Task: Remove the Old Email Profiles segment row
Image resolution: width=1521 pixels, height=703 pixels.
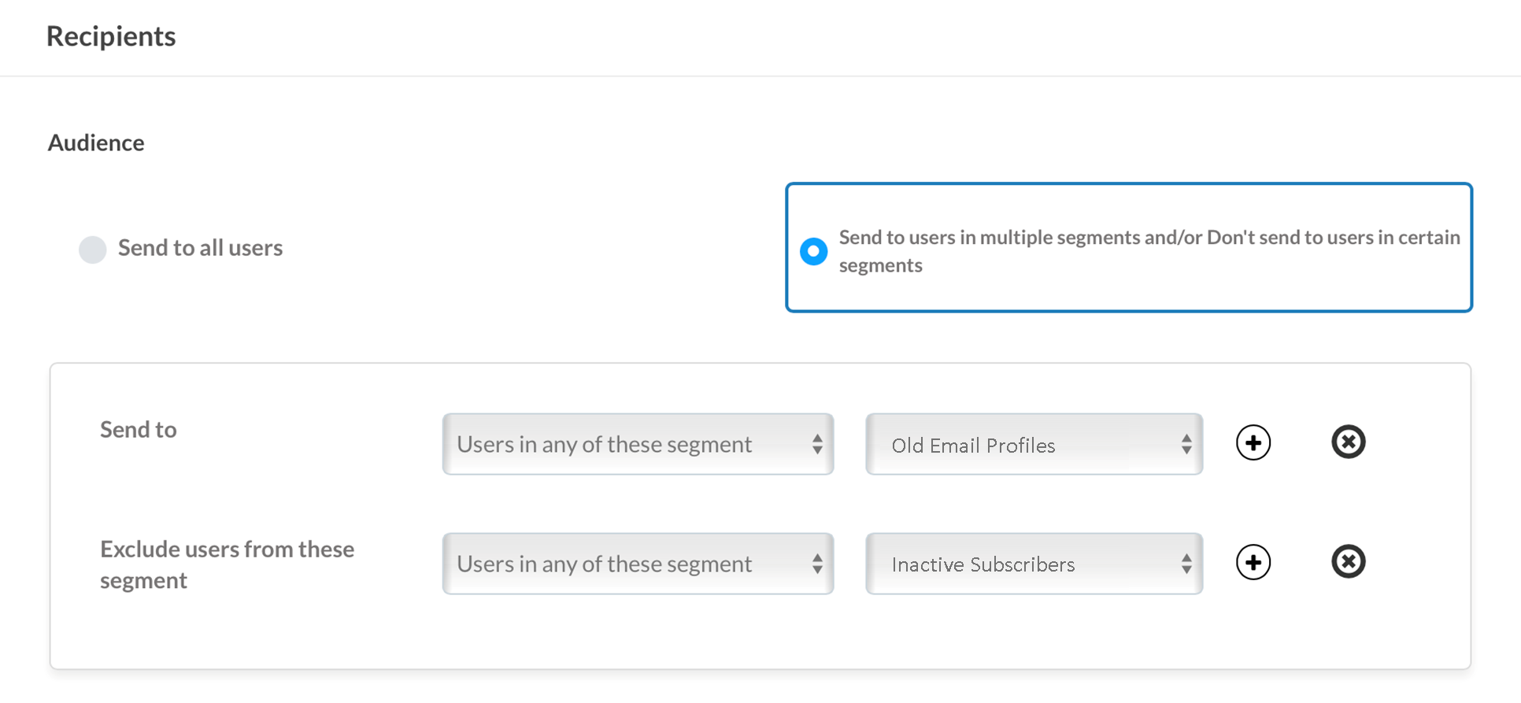Action: pyautogui.click(x=1349, y=442)
